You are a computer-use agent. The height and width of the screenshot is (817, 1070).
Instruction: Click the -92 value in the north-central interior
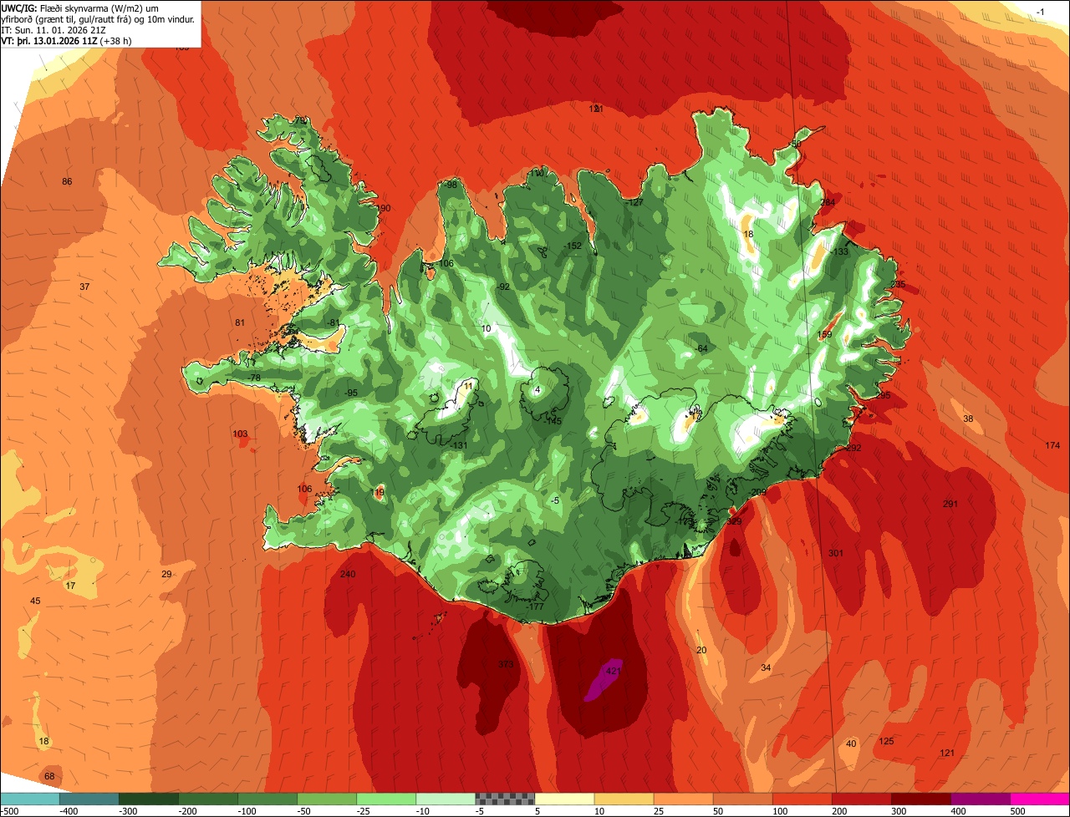coord(503,287)
